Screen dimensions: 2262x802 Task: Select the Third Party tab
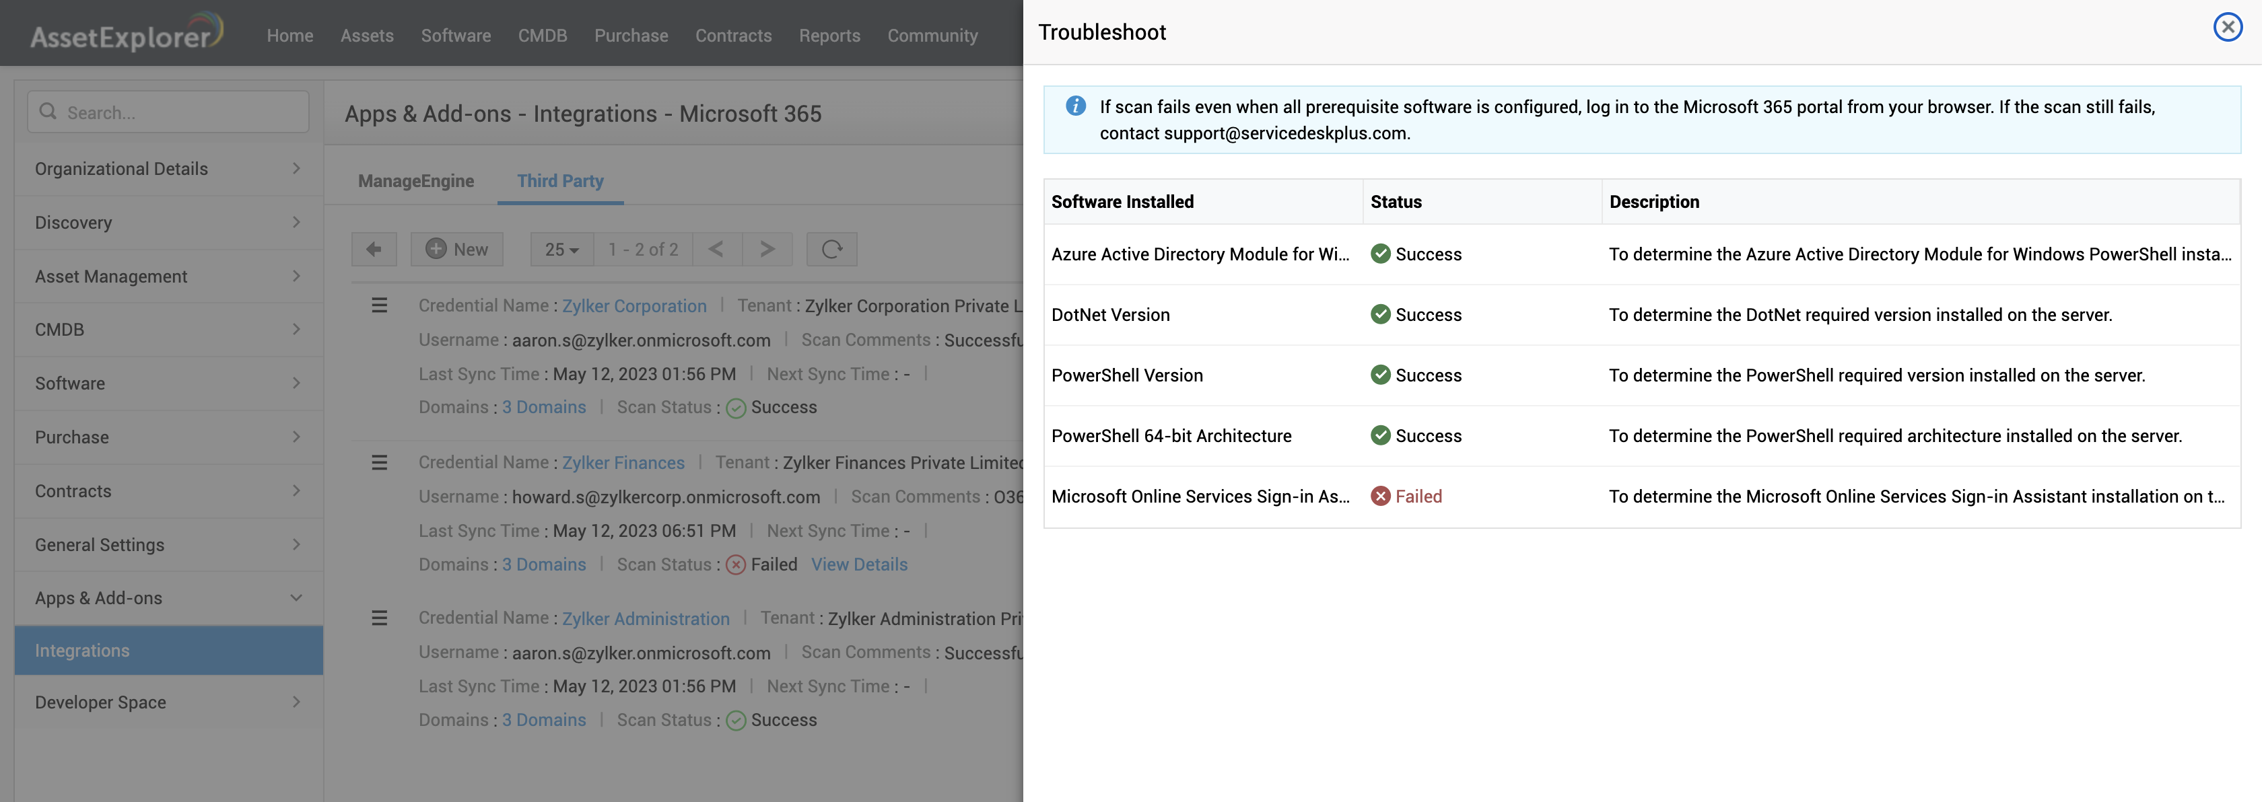tap(559, 181)
